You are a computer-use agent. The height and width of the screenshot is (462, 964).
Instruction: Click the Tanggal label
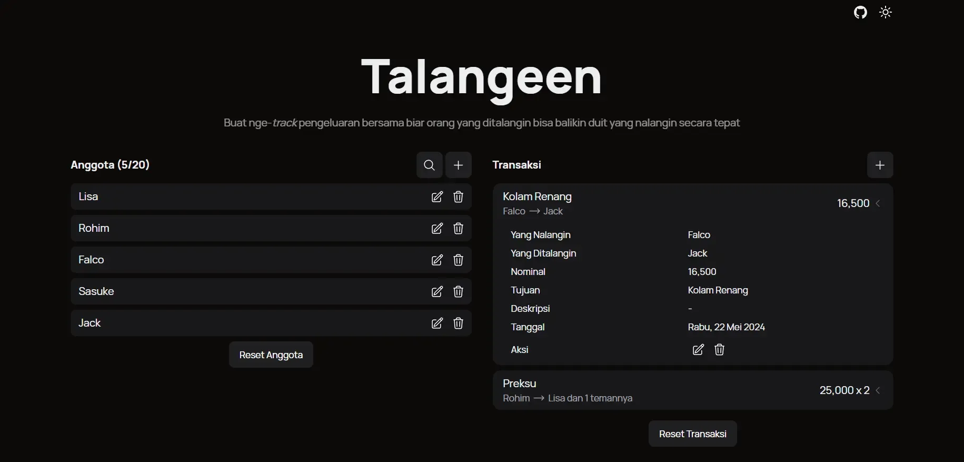tap(528, 327)
